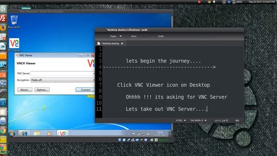Click Save in the gedit toolbar
The height and width of the screenshot is (156, 277).
tap(134, 36)
